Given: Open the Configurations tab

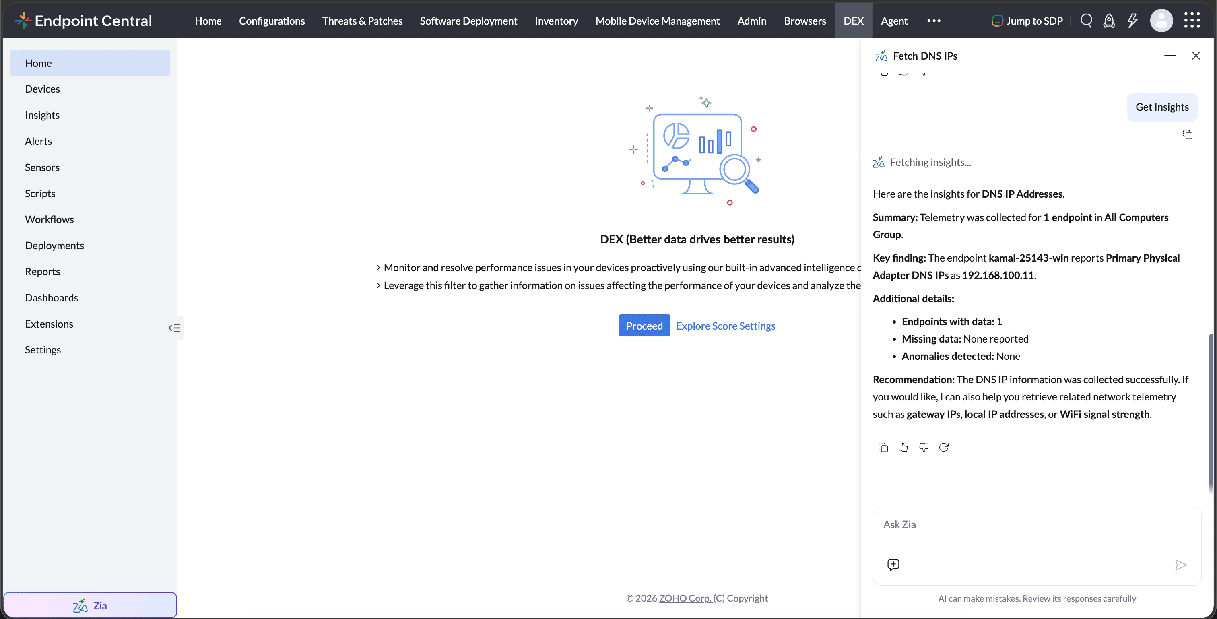Looking at the screenshot, I should [272, 21].
